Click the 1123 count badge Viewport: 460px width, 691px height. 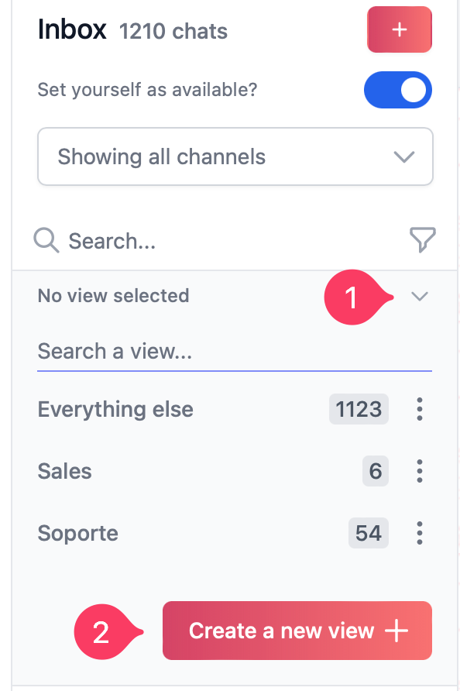coord(359,409)
